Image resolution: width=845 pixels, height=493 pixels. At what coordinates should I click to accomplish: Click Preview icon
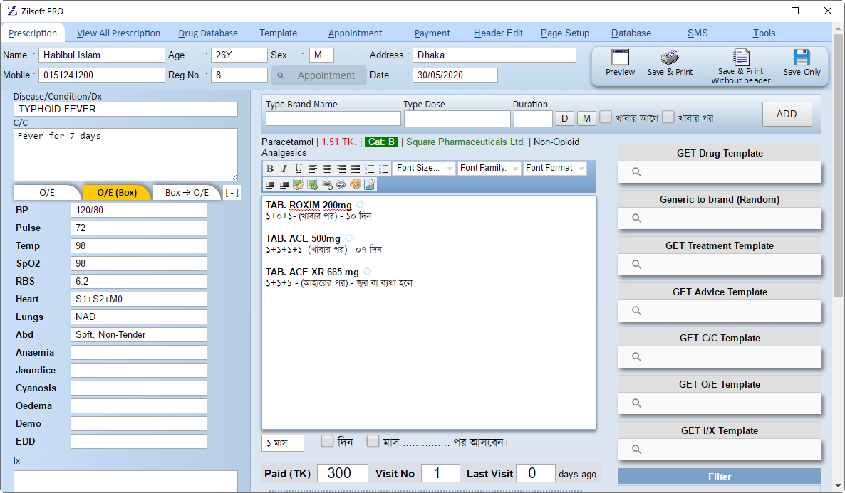coord(620,58)
